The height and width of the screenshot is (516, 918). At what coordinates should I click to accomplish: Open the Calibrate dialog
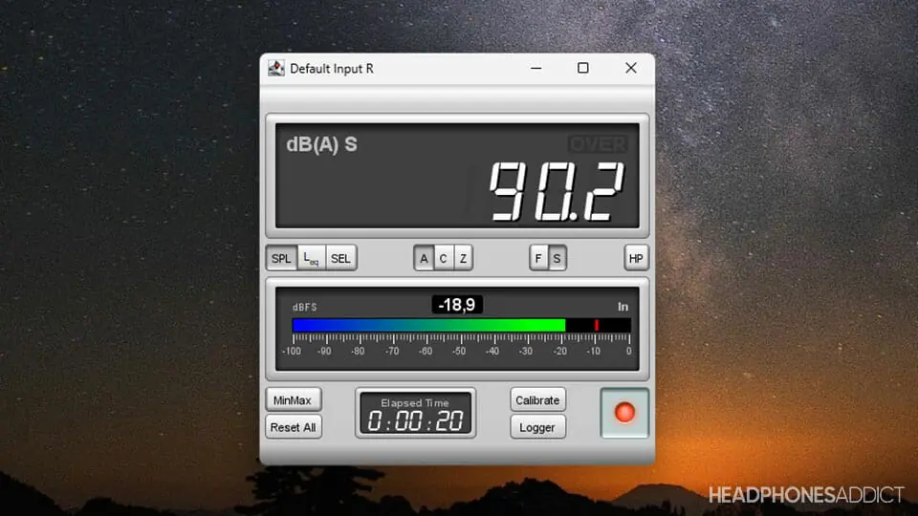pyautogui.click(x=537, y=400)
